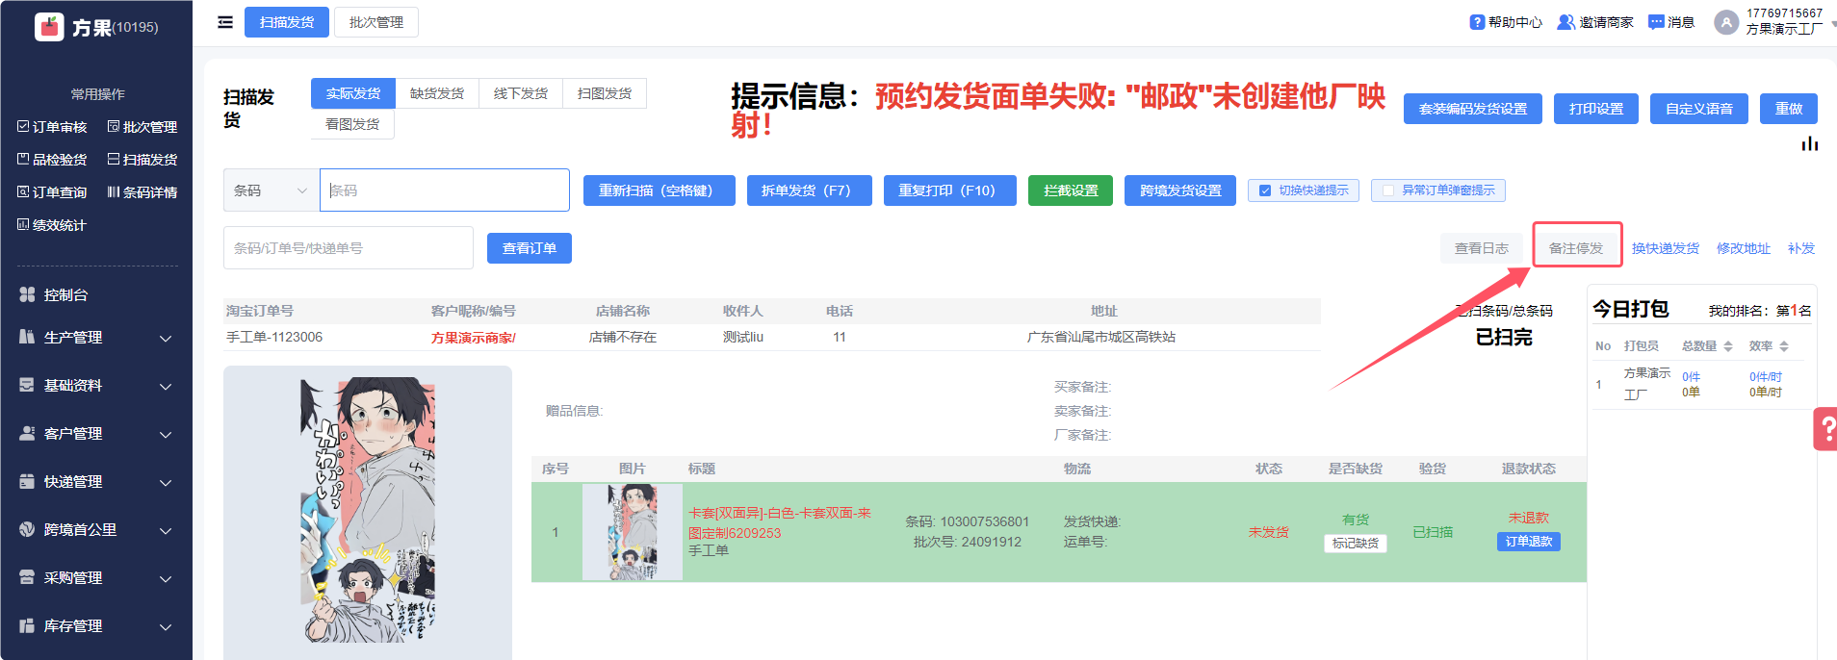The height and width of the screenshot is (660, 1837).
Task: Open the 消息 messages icon
Action: [1656, 22]
